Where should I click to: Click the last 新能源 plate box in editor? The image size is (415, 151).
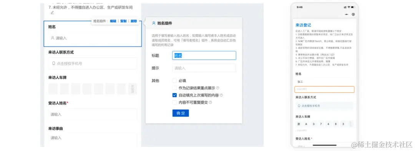(133, 89)
